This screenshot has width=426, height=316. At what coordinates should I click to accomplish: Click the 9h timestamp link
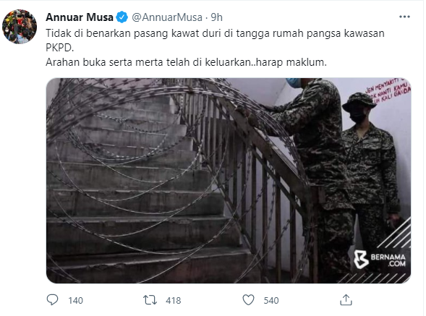pyautogui.click(x=216, y=17)
